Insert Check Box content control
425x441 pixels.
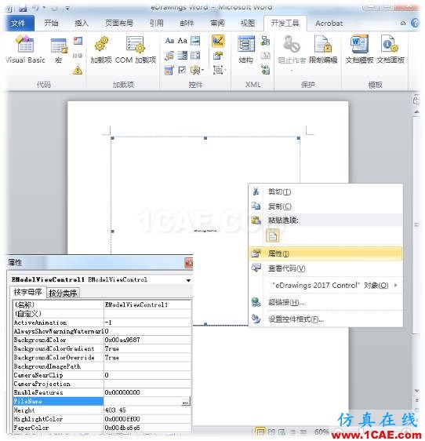(183, 70)
